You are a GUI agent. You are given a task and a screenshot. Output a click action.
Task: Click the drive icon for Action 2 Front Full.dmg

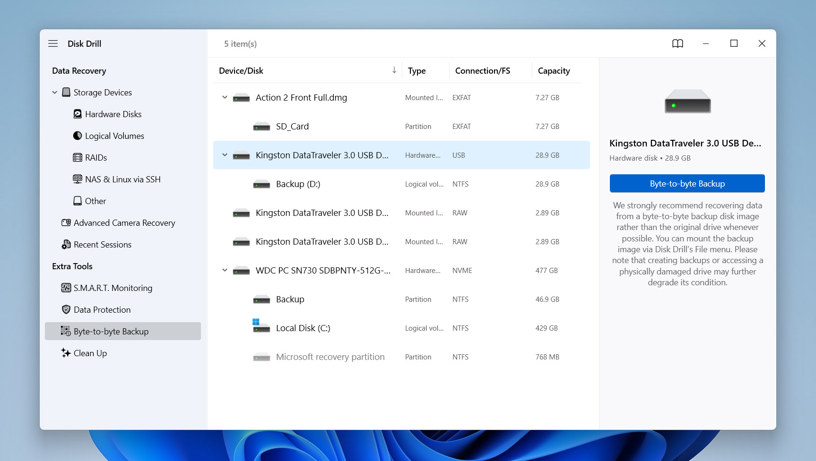pyautogui.click(x=241, y=98)
